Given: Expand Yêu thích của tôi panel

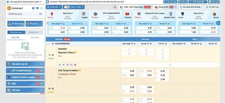Looking at the screenshot, I should pyautogui.click(x=25, y=64).
